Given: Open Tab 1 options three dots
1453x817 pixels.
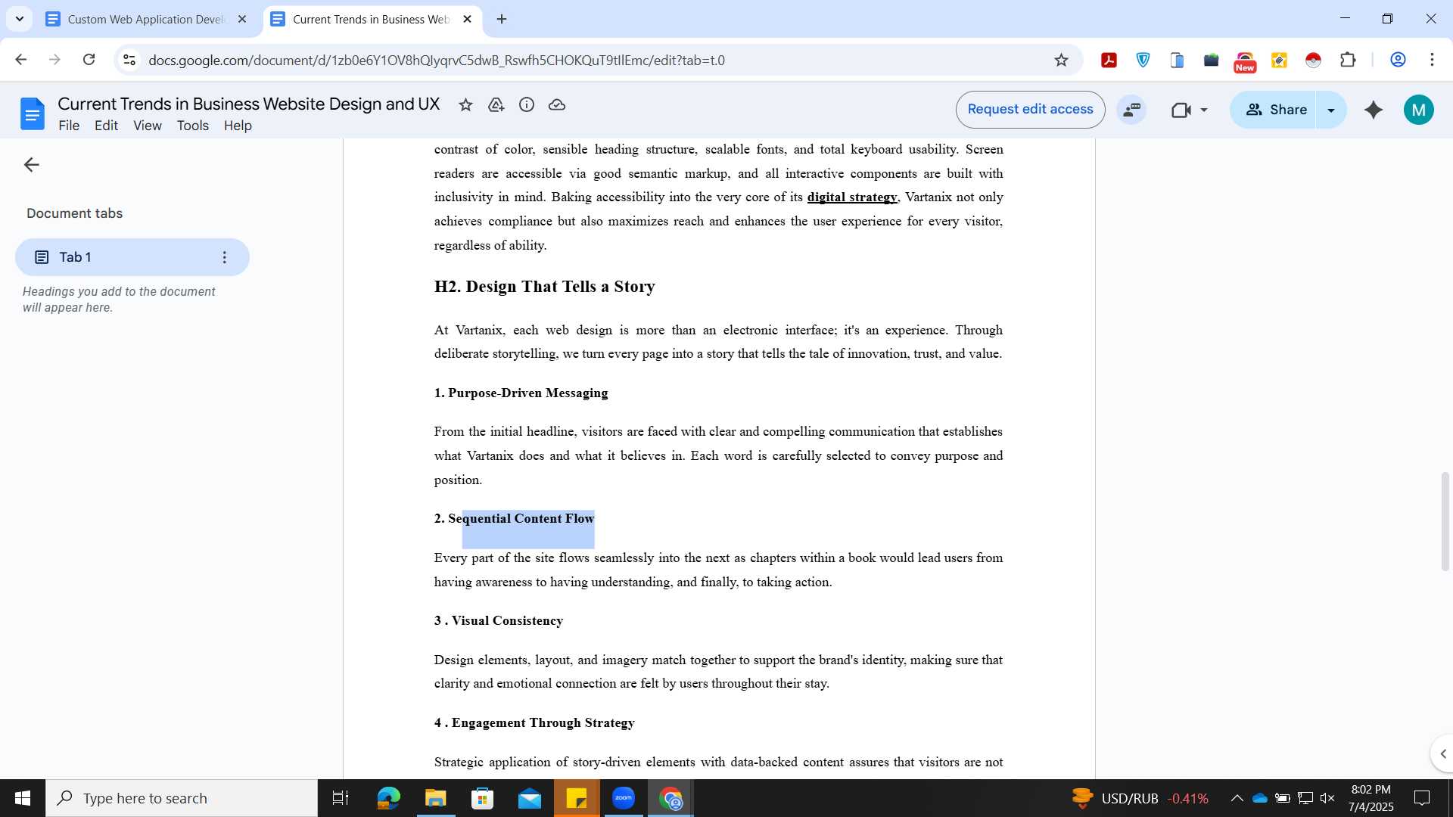Looking at the screenshot, I should click(x=224, y=257).
